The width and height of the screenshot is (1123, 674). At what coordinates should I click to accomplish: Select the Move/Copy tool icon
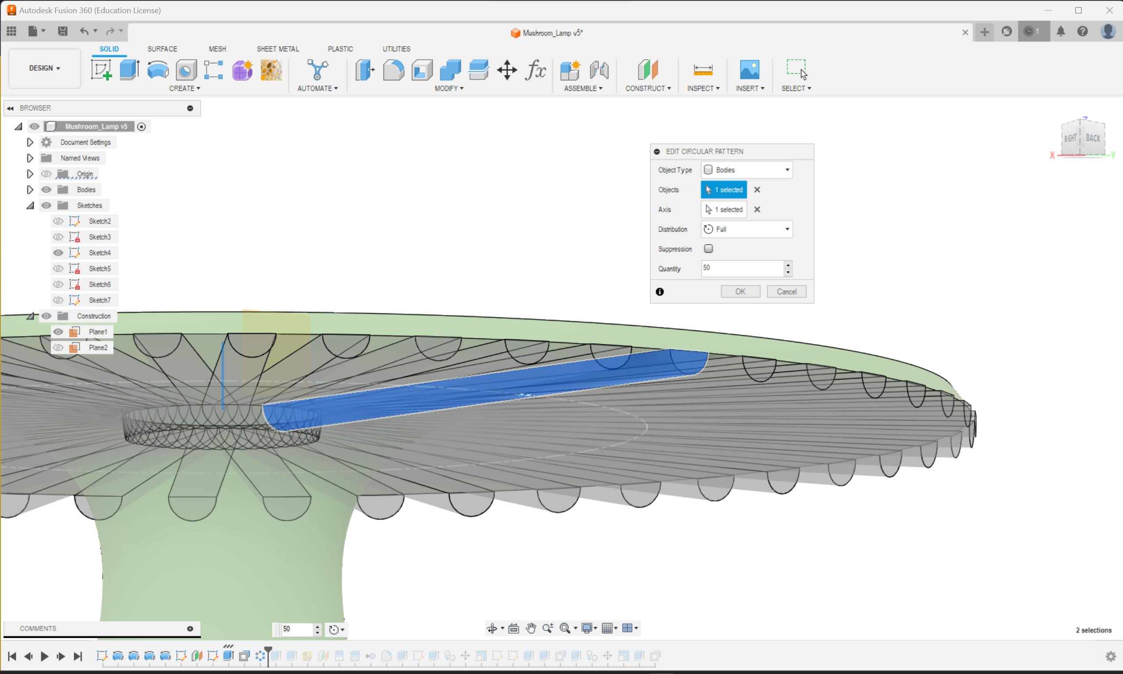pyautogui.click(x=507, y=70)
